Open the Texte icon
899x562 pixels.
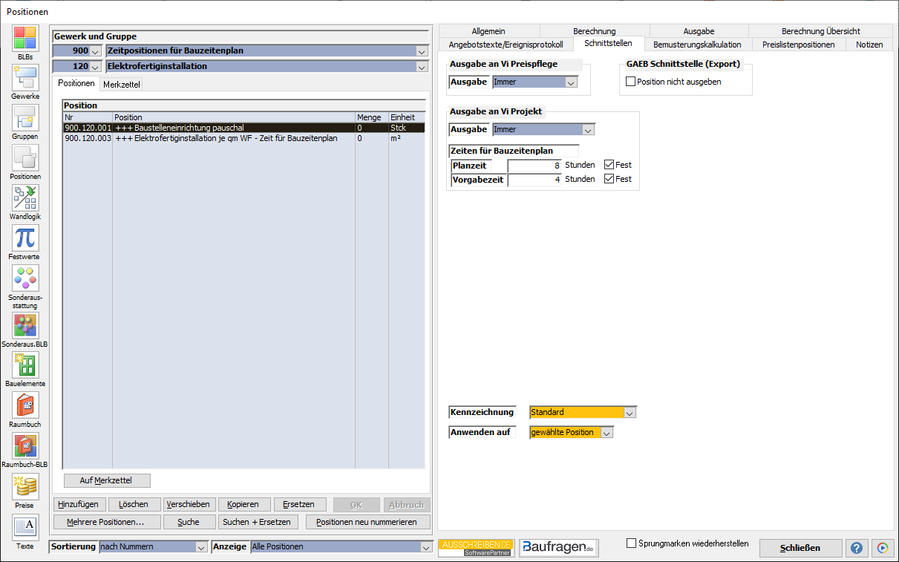pyautogui.click(x=25, y=527)
